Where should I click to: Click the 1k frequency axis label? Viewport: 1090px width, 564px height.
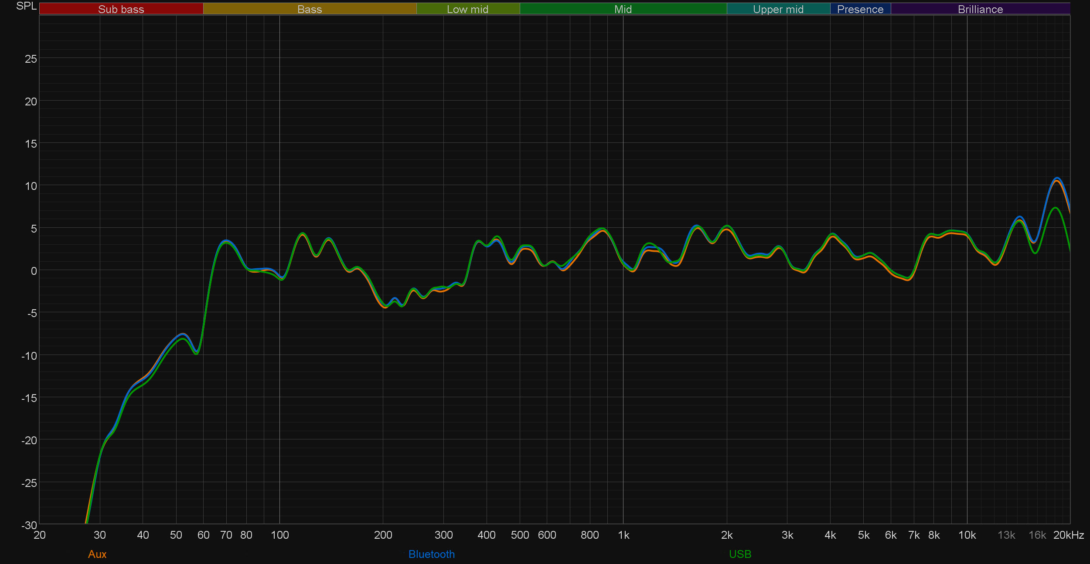click(623, 535)
